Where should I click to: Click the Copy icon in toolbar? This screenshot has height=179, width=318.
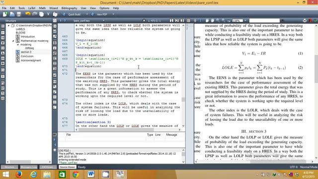click(42, 14)
